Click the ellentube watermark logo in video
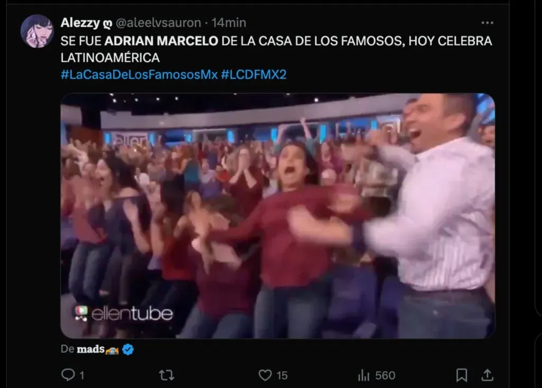The width and height of the screenshot is (542, 388). 124,313
